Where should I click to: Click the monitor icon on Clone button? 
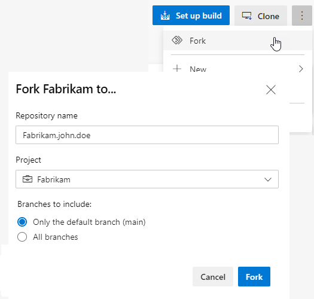click(246, 16)
